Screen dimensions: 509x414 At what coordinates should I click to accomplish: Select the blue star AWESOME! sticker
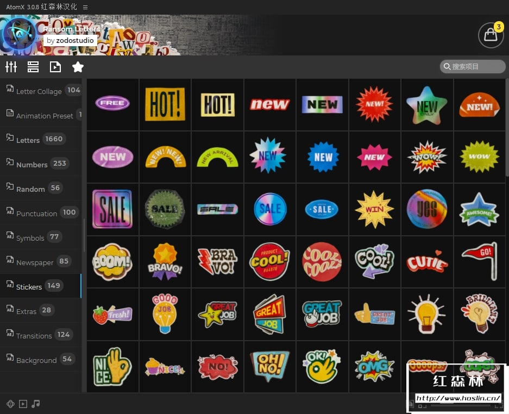pyautogui.click(x=480, y=209)
